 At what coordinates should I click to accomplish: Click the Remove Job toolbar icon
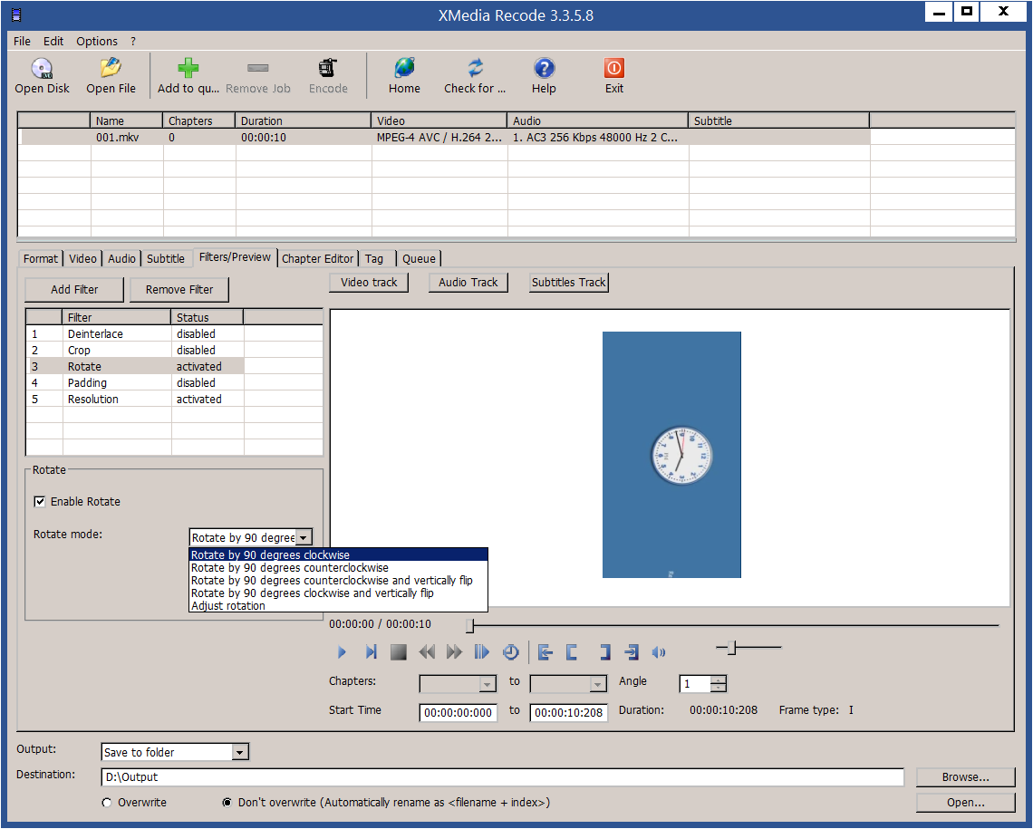click(x=257, y=68)
